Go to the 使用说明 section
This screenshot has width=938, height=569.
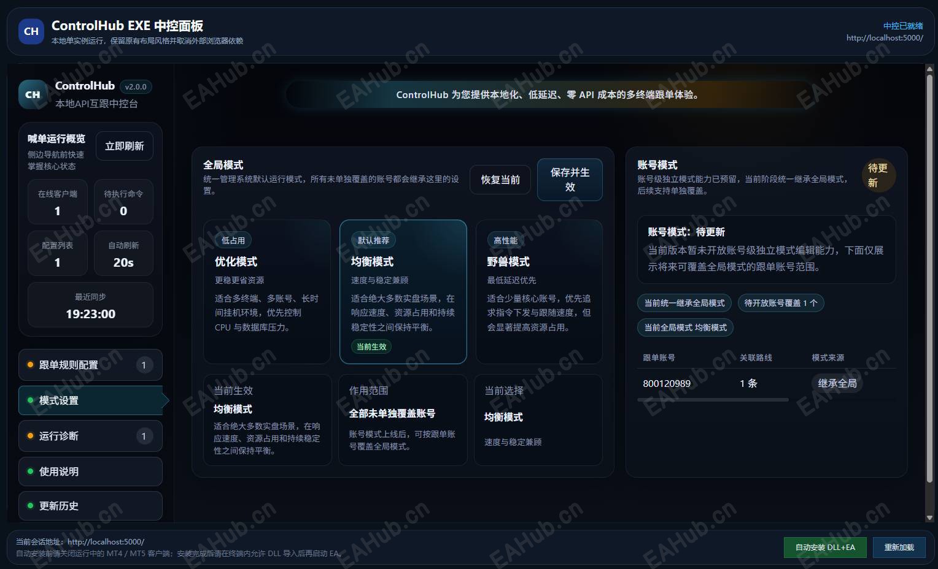(90, 472)
